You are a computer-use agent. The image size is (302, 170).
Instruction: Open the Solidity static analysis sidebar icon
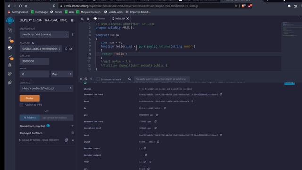click(10, 57)
